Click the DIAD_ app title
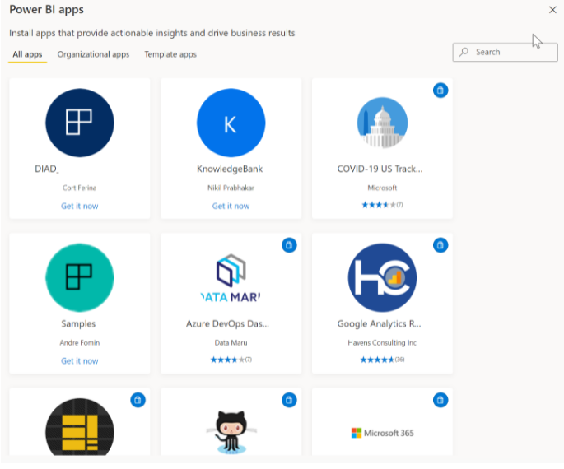 click(47, 169)
